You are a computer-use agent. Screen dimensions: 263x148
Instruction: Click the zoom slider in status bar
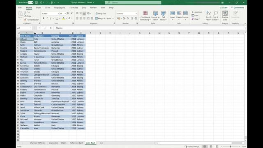[x=231, y=146]
